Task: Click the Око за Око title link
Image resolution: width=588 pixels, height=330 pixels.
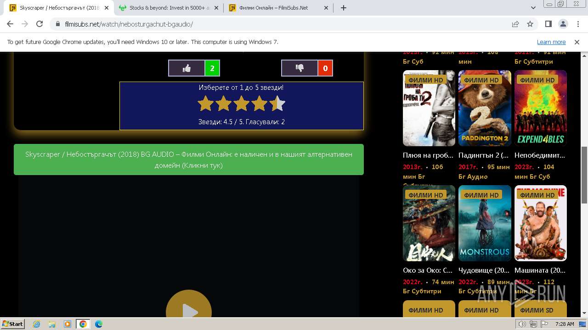Action: [428, 270]
